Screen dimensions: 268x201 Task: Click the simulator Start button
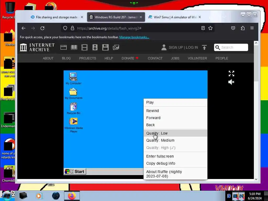(x=75, y=171)
